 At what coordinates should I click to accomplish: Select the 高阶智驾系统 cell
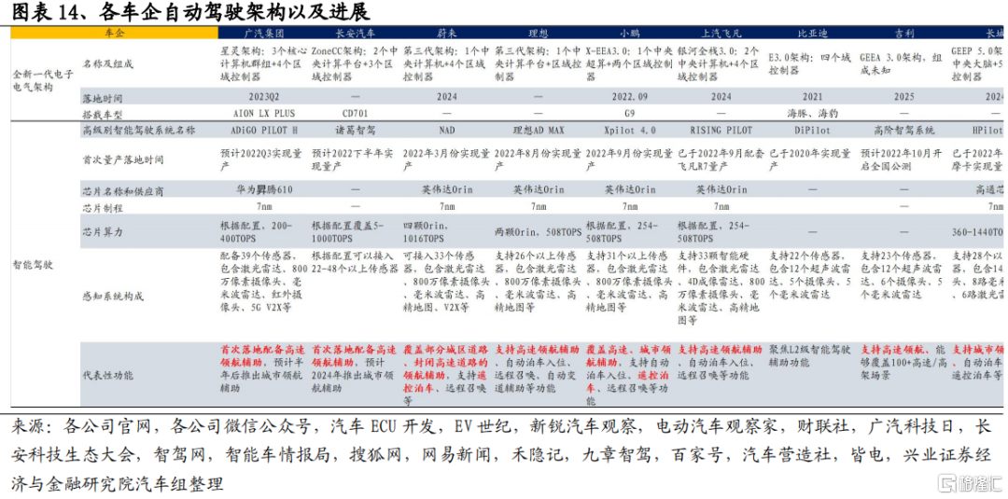click(903, 131)
